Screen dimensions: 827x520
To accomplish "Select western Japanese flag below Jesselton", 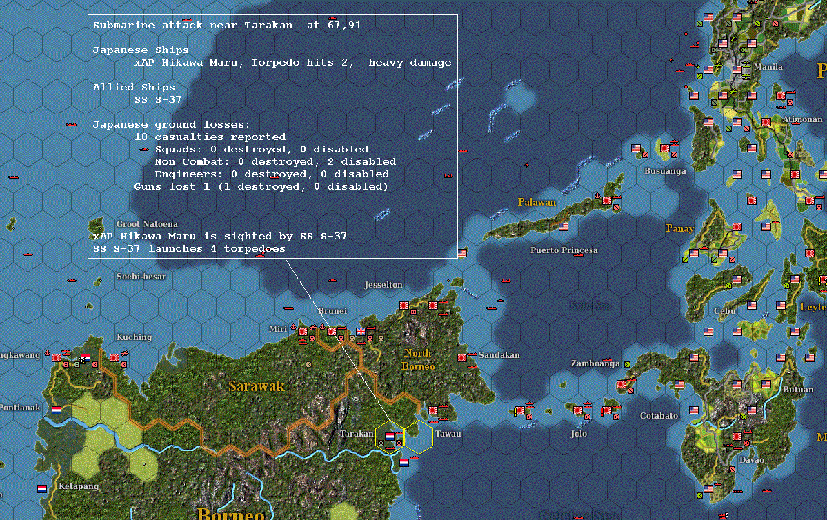I will tap(404, 306).
